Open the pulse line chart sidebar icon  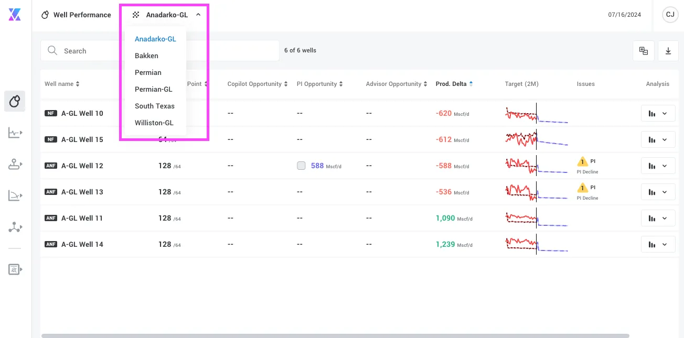(15, 133)
